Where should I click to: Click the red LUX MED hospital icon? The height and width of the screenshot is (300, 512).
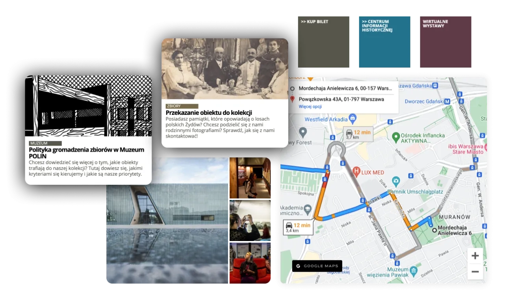point(356,171)
